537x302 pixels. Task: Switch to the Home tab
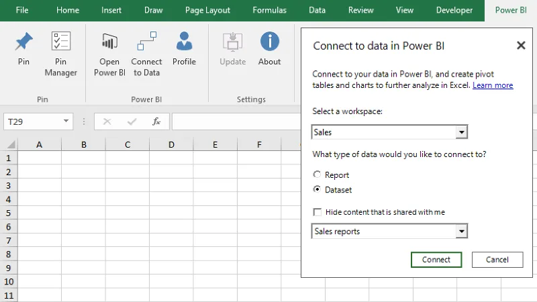68,10
